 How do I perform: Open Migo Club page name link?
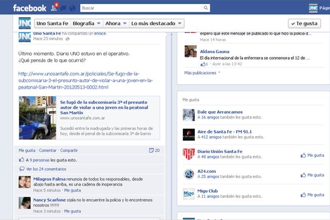(x=207, y=191)
